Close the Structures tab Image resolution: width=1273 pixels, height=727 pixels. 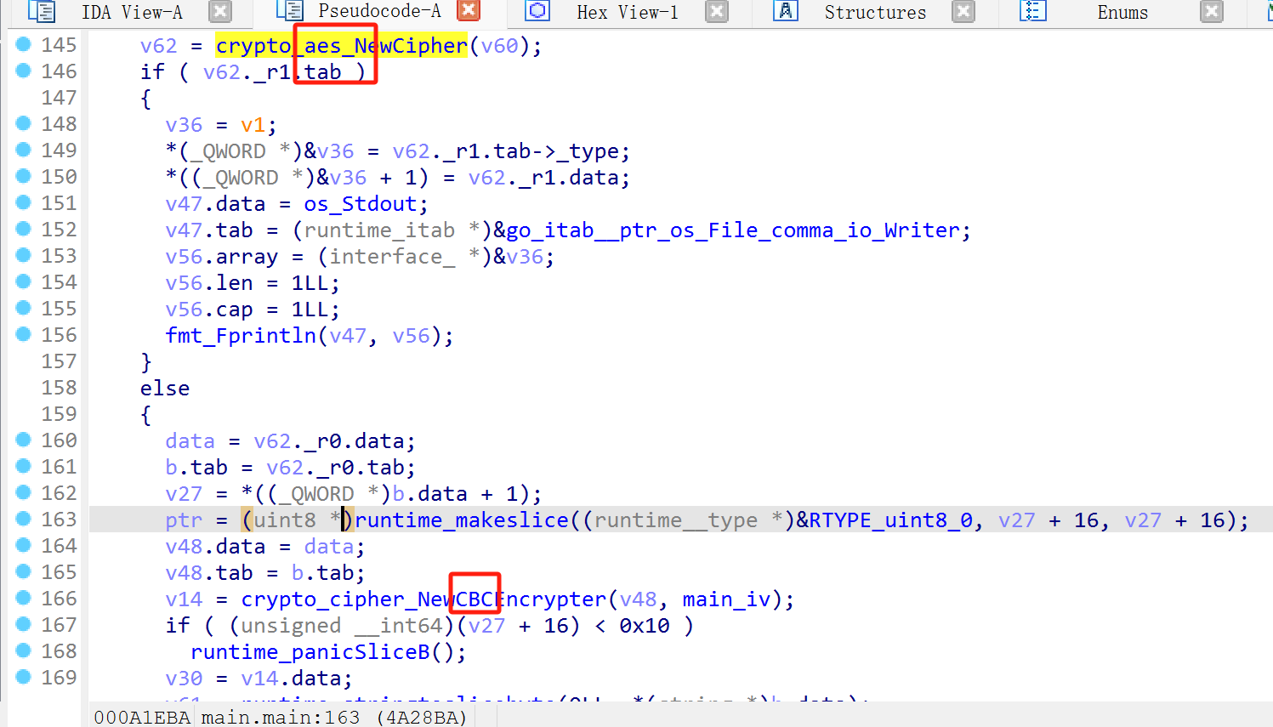[963, 11]
